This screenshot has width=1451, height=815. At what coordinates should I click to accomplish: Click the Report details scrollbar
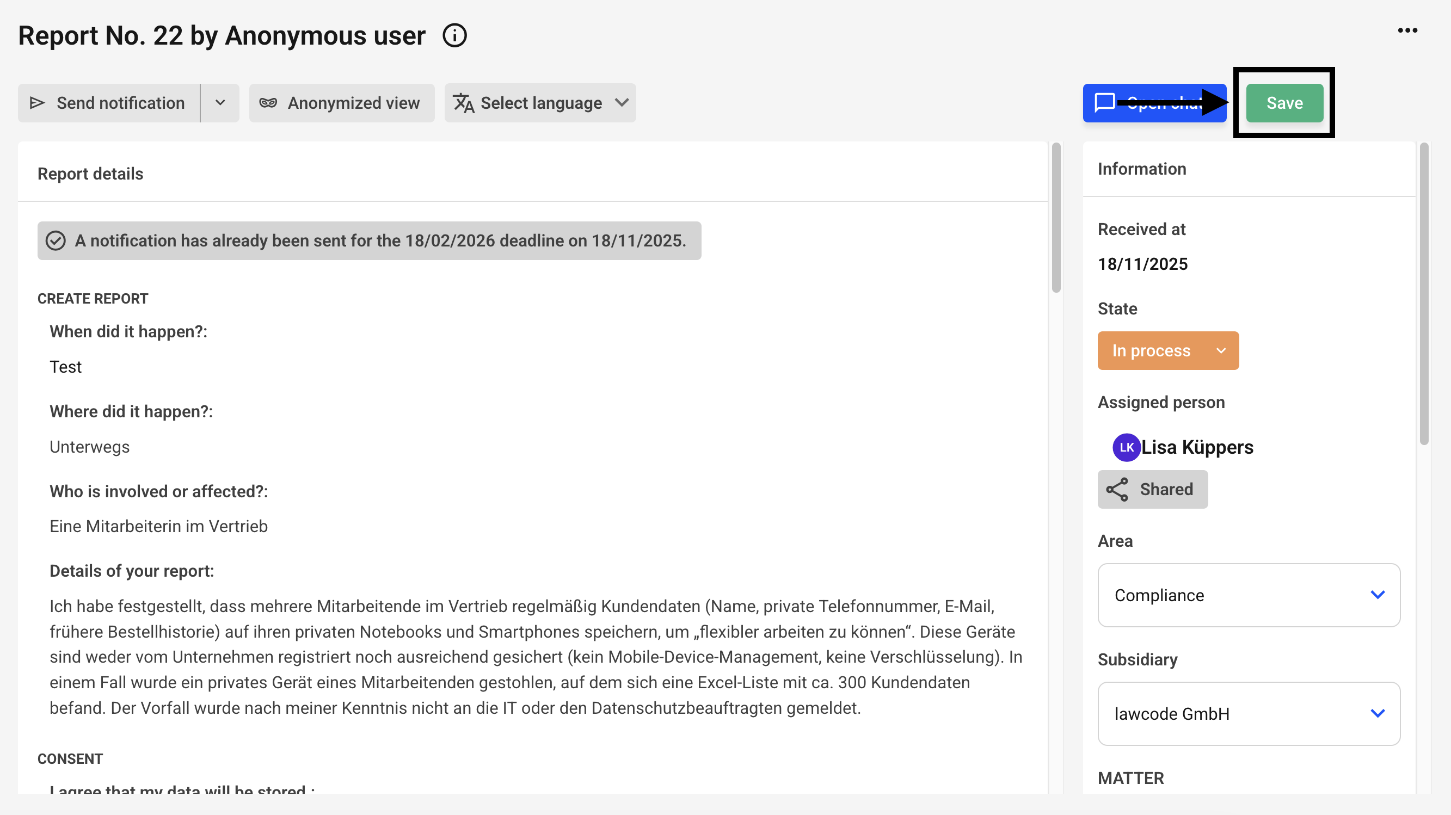click(x=1055, y=218)
